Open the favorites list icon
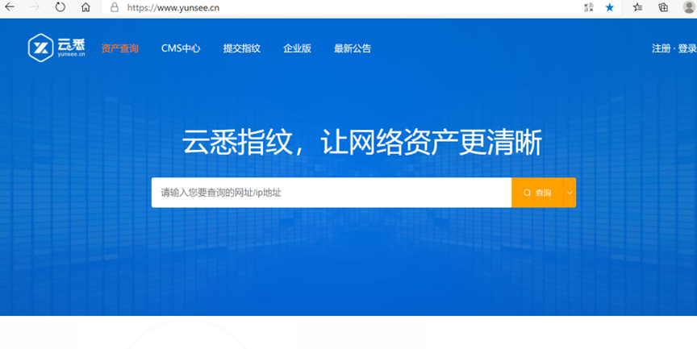The height and width of the screenshot is (349, 697). pyautogui.click(x=637, y=7)
